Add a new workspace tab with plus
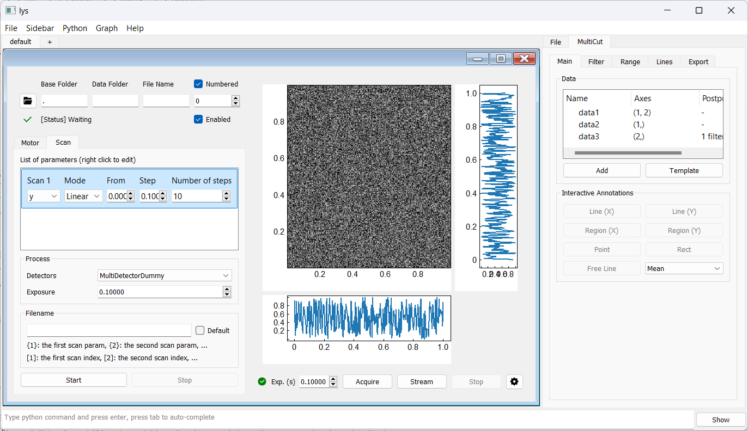 pyautogui.click(x=50, y=42)
